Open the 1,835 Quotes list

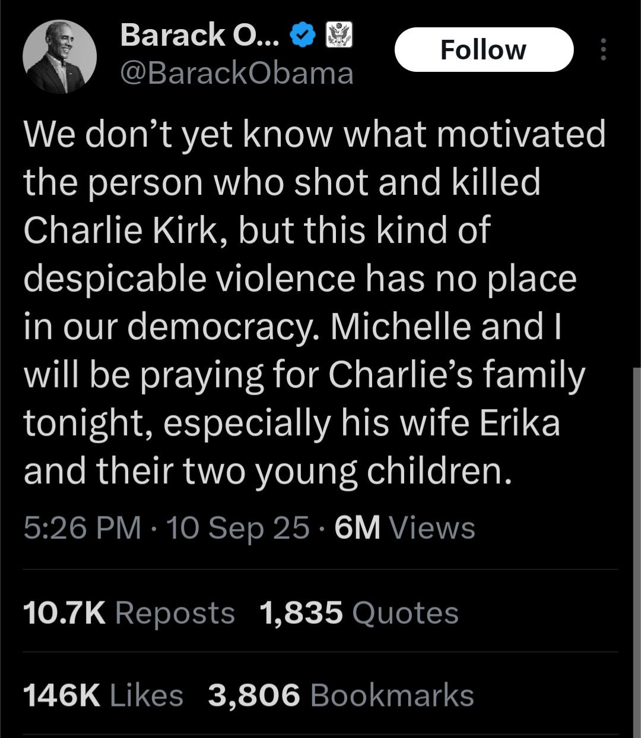tap(359, 613)
